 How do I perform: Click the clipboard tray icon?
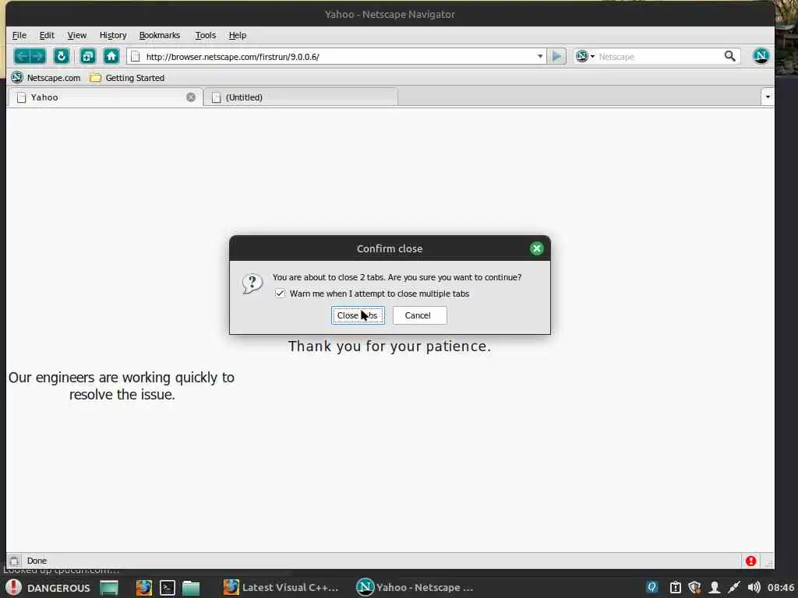tap(675, 587)
